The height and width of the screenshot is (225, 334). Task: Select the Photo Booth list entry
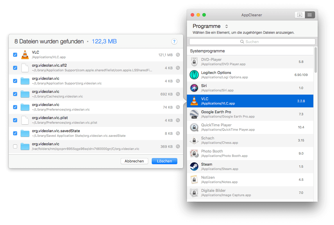tap(250, 153)
